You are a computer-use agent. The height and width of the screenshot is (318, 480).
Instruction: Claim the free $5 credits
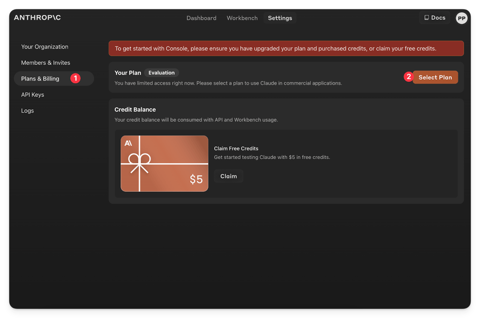coord(228,176)
